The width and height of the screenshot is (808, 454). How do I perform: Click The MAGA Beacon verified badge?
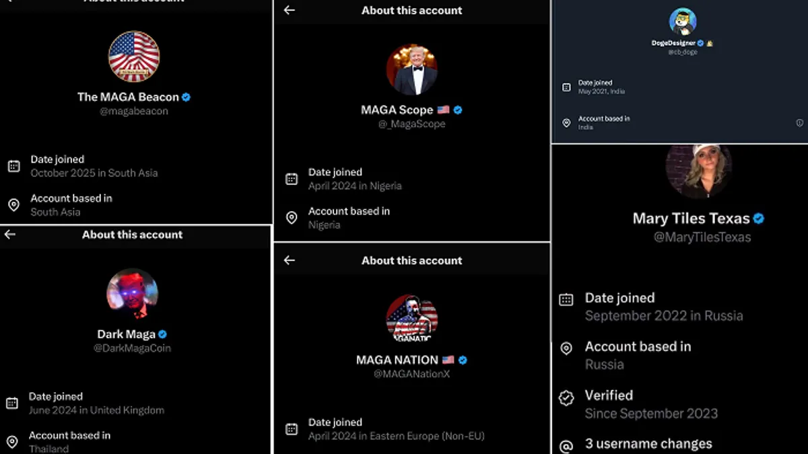(x=187, y=97)
